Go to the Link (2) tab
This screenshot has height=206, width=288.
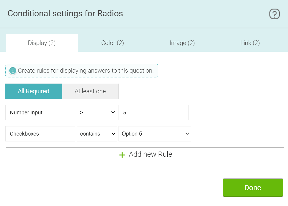[250, 43]
